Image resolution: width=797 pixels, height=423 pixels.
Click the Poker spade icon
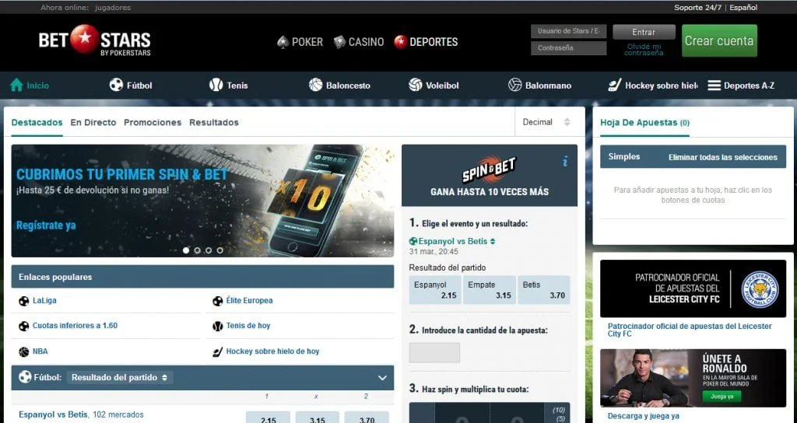[x=283, y=42]
